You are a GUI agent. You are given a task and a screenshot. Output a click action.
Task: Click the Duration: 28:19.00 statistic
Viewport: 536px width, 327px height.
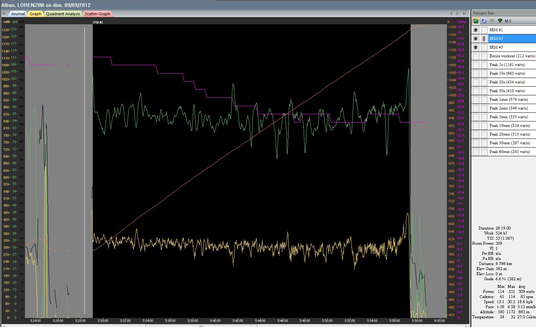(x=495, y=228)
